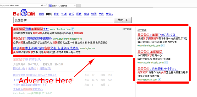The height and width of the screenshot is (97, 197).
Task: Click the www.geomay.com URL
Action: tap(147, 79)
